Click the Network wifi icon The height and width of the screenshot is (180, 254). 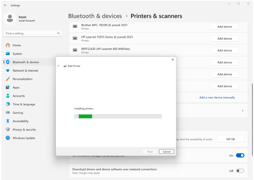pos(8,70)
